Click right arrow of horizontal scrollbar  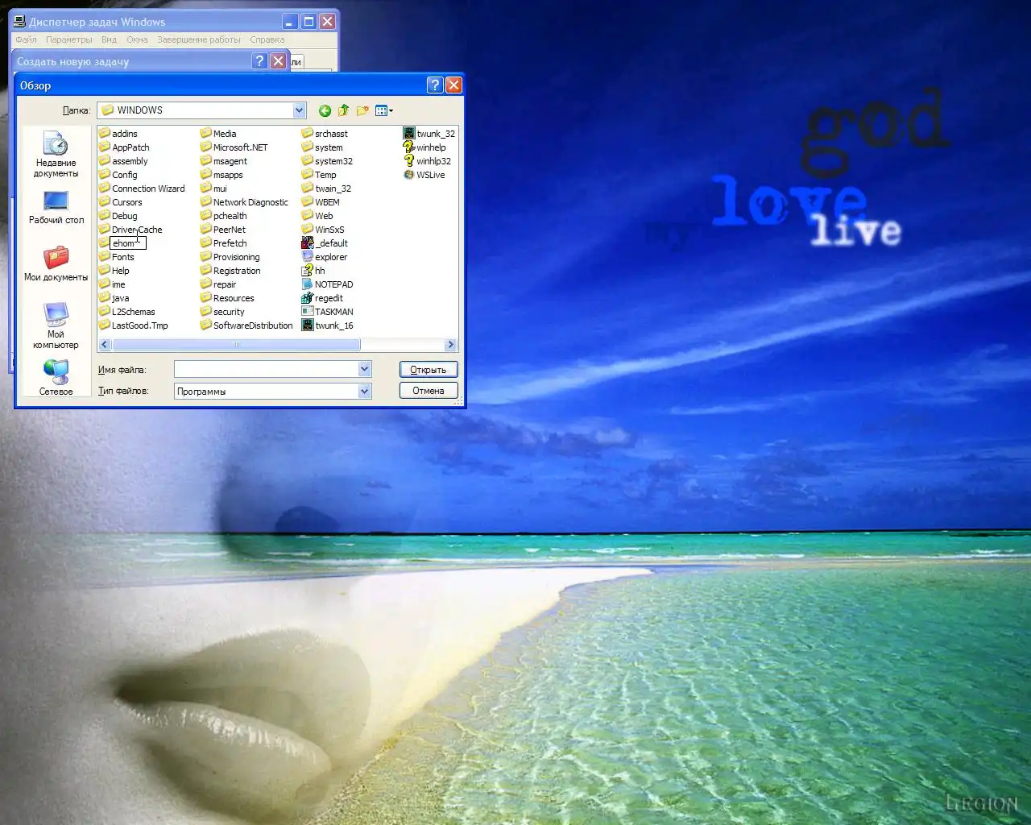[x=450, y=345]
